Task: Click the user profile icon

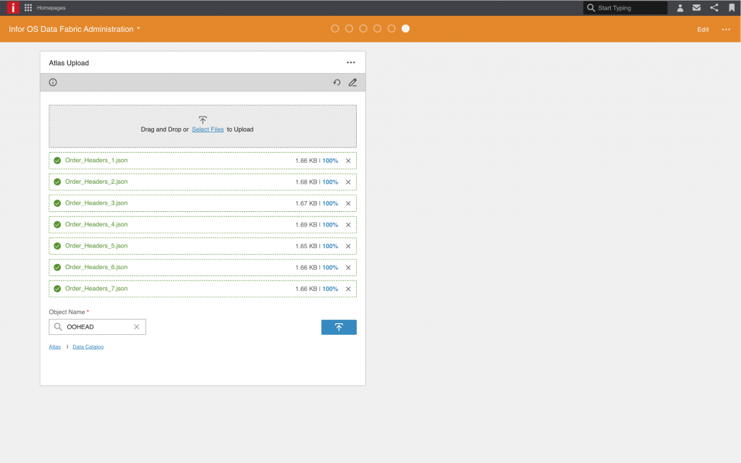Action: coord(680,8)
